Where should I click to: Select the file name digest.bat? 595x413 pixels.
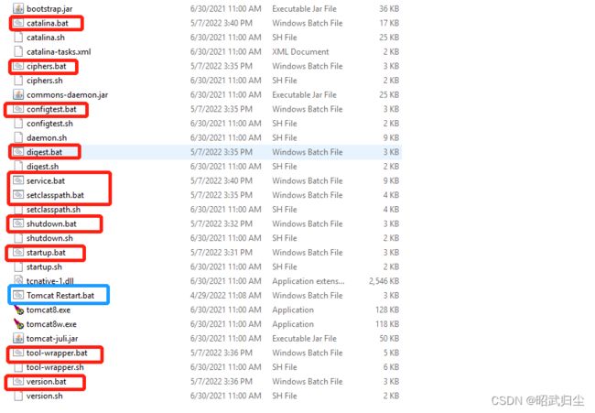coord(45,152)
